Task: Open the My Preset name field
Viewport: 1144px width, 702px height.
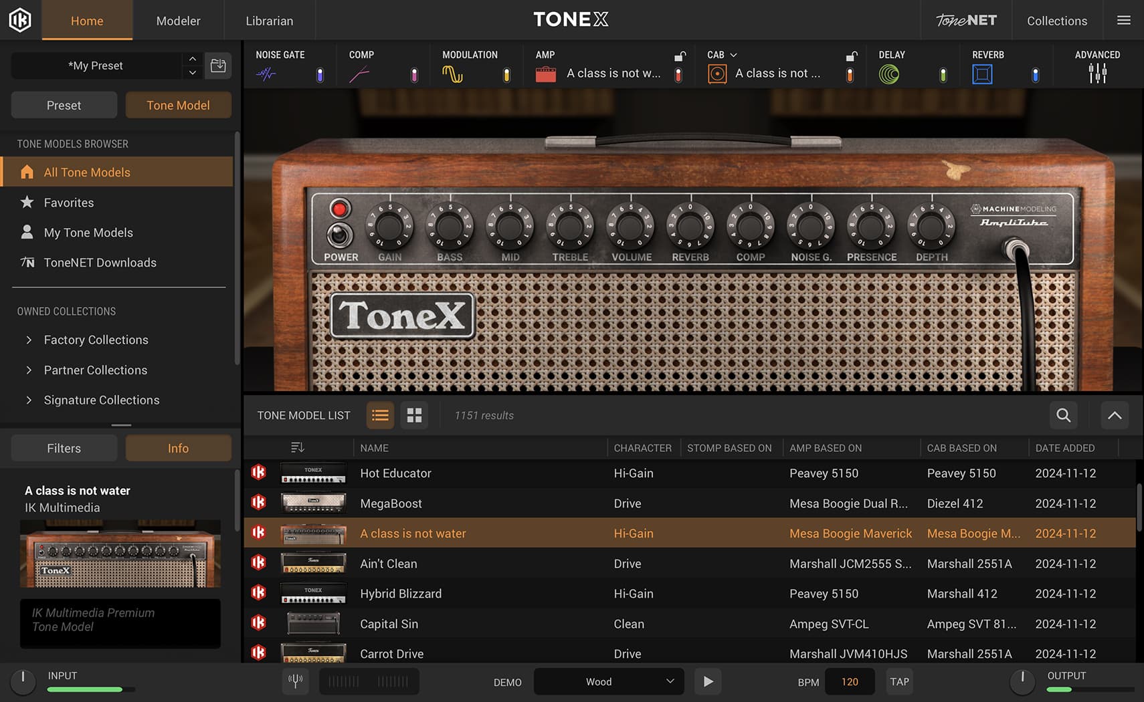Action: [96, 66]
